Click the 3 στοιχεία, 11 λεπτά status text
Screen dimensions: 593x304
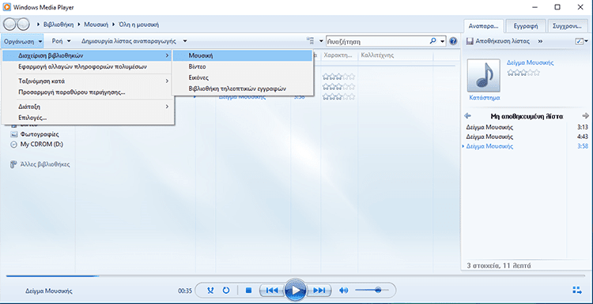pos(499,265)
